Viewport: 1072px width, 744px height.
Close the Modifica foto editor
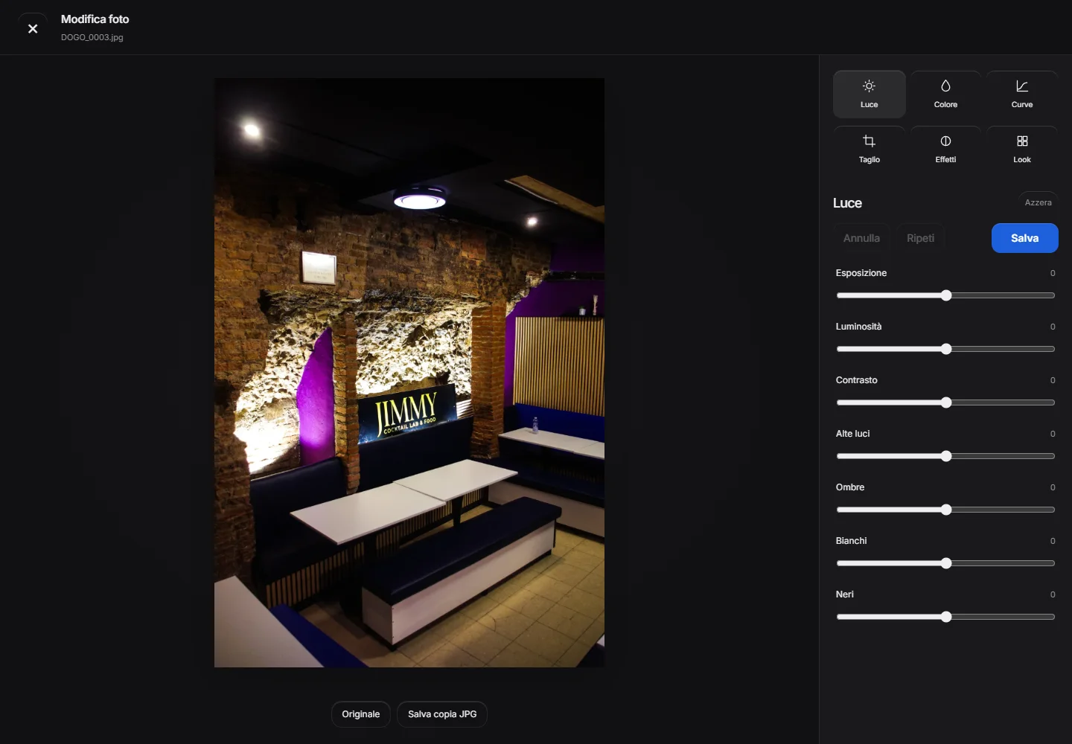[x=33, y=28]
